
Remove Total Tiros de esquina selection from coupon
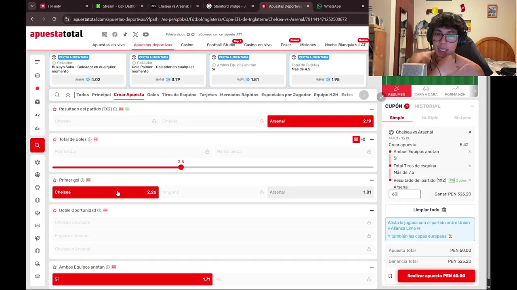click(x=470, y=166)
